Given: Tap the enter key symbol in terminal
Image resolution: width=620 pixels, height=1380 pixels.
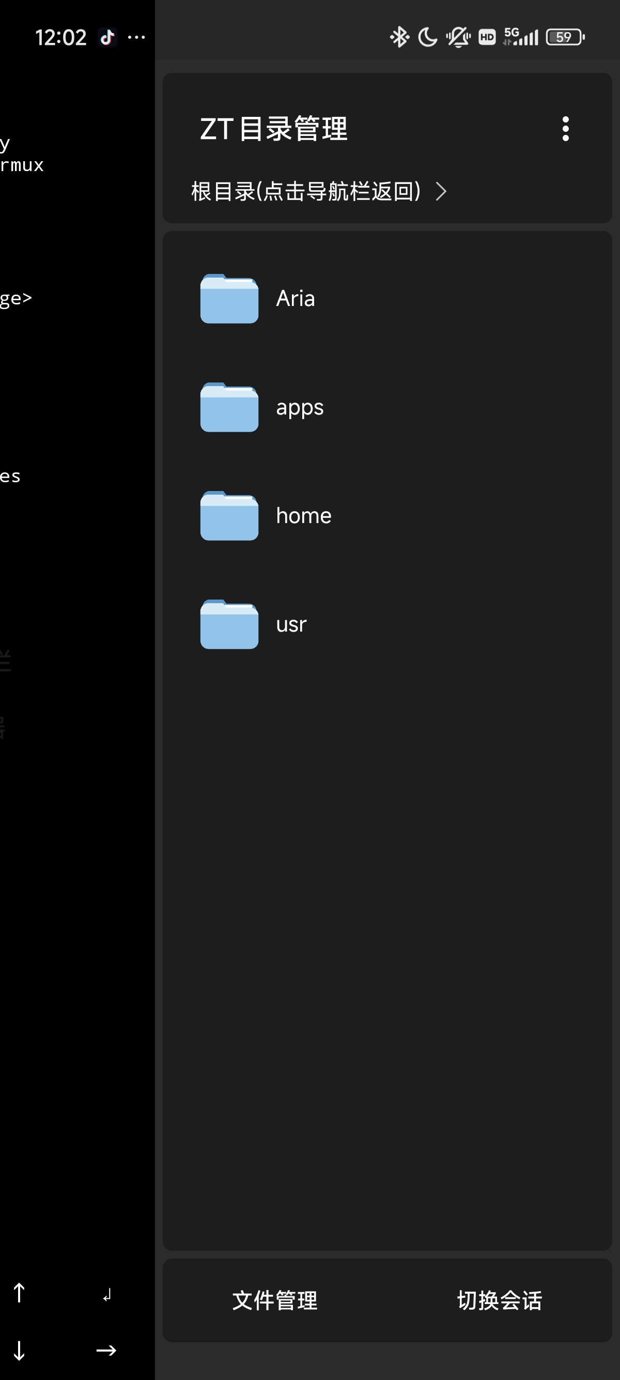Looking at the screenshot, I should tap(107, 1295).
